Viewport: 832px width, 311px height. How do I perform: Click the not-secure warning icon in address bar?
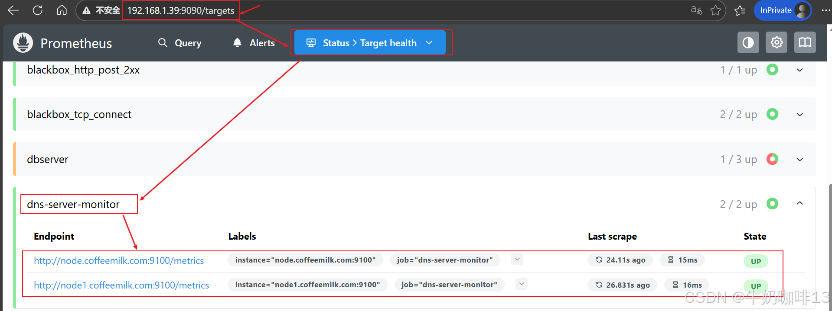pyautogui.click(x=86, y=10)
